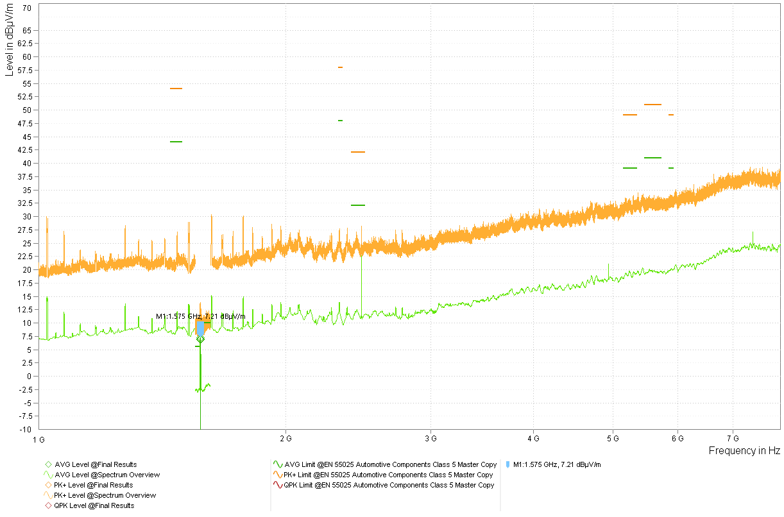
Task: Click the green final result diamond on plot
Action: 200,339
